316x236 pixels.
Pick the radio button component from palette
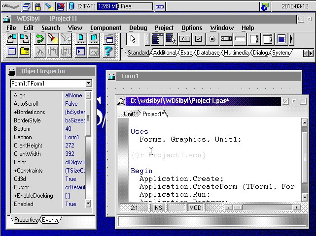(212, 39)
